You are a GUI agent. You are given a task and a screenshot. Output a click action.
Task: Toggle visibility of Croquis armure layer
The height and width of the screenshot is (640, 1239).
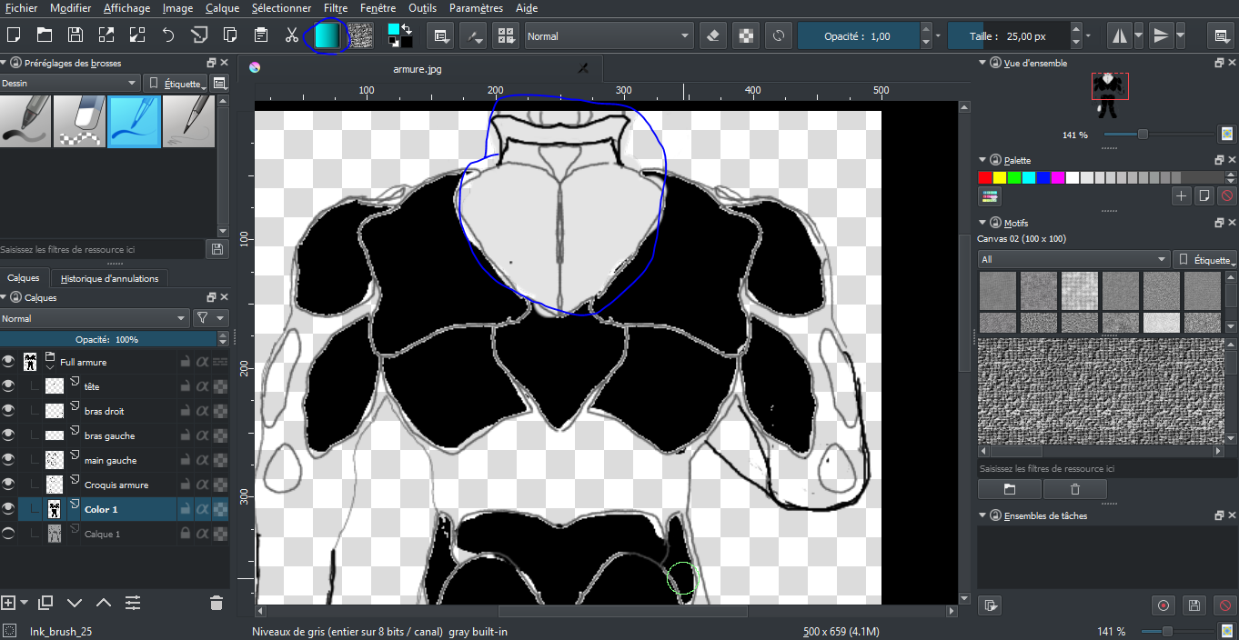9,485
